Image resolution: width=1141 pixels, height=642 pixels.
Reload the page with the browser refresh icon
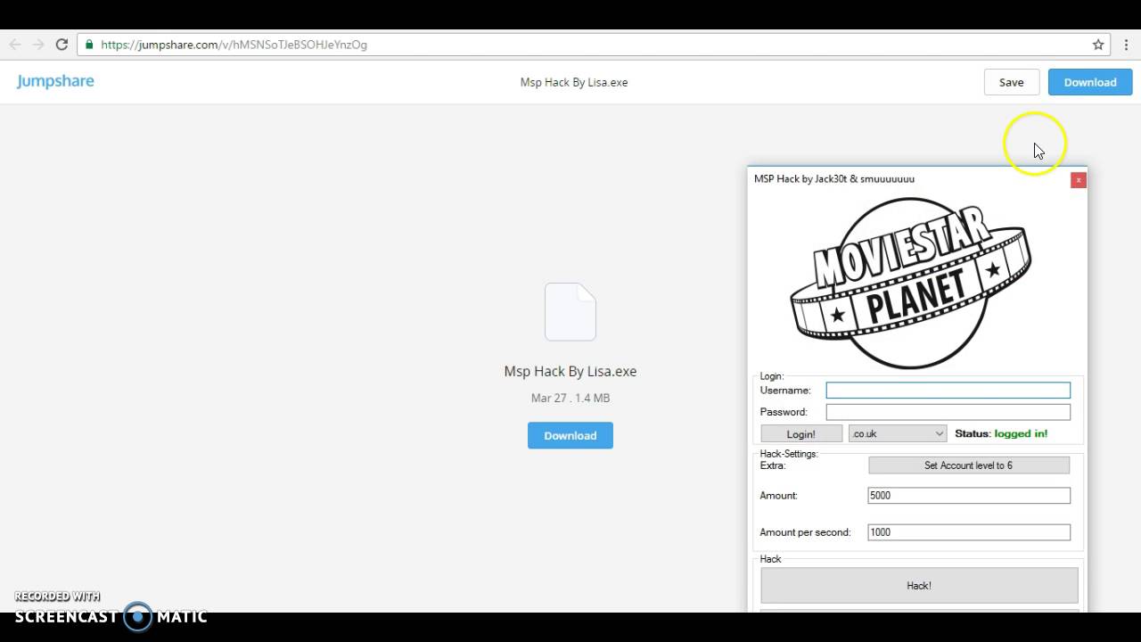62,45
